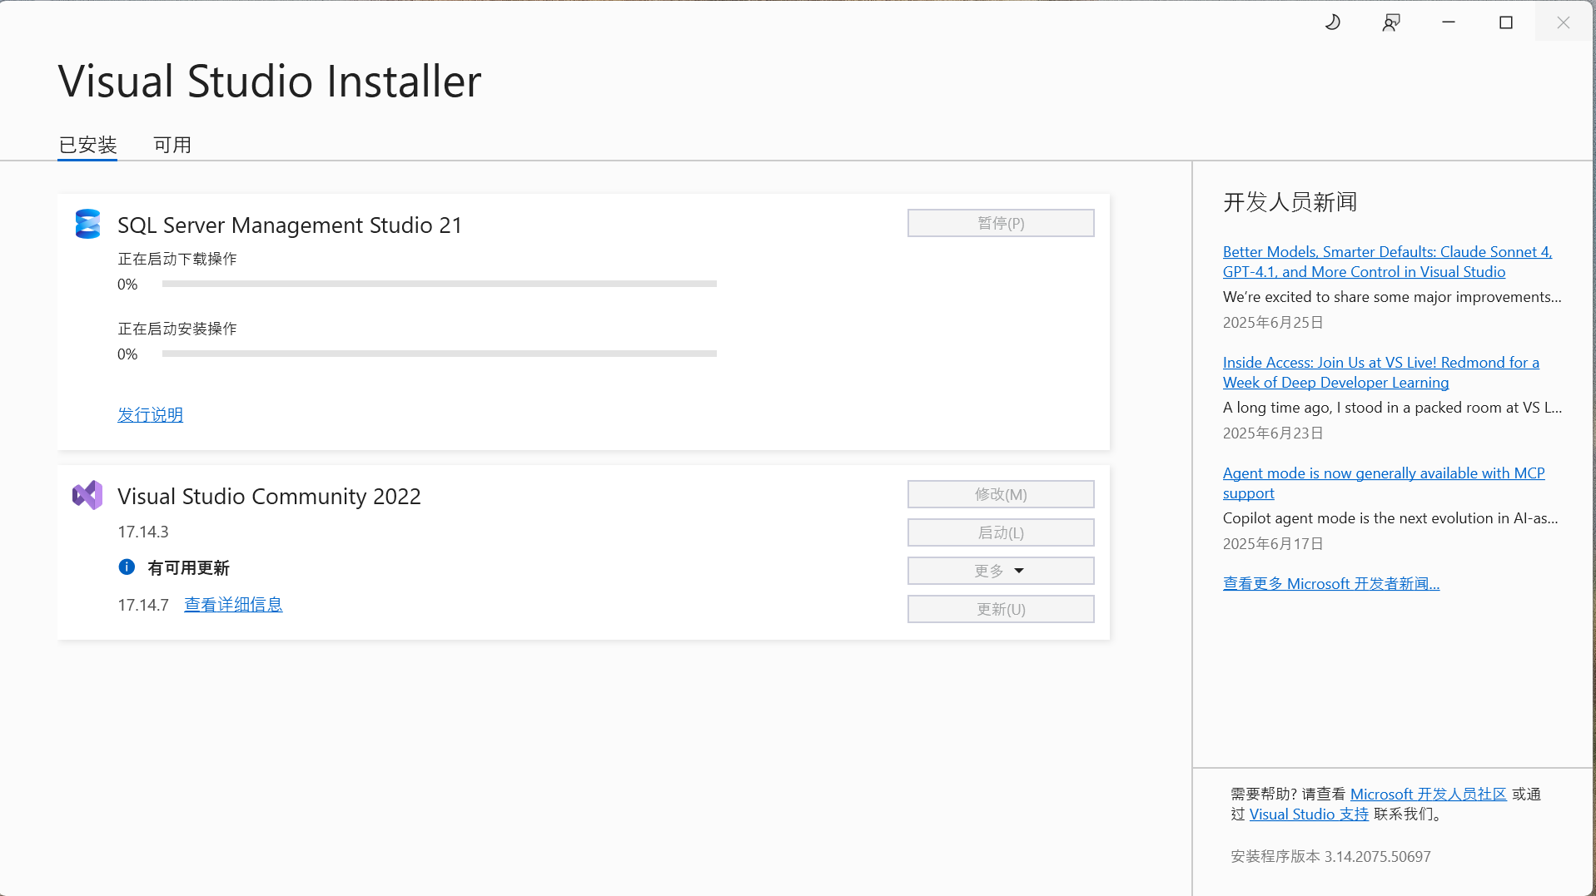Open the Claude Sonnet 4 news article

[1386, 261]
